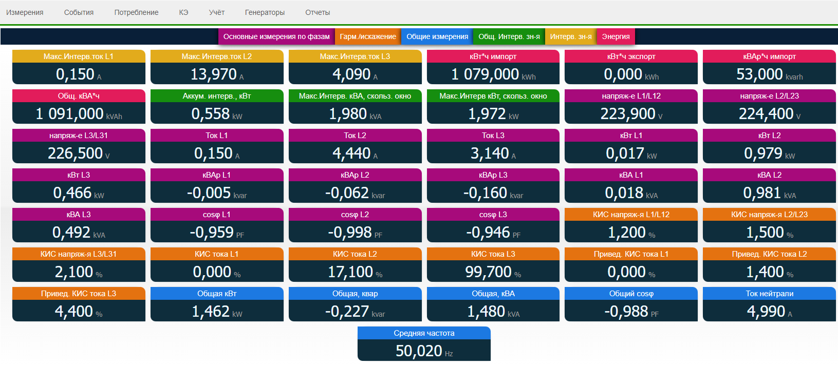
Task: Select the Ток нейтрали tile
Action: pos(769,304)
